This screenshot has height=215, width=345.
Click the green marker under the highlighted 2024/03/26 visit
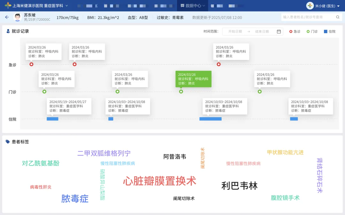(181, 91)
